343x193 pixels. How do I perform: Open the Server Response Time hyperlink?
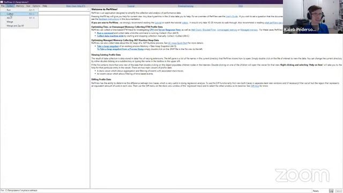pos(169,30)
